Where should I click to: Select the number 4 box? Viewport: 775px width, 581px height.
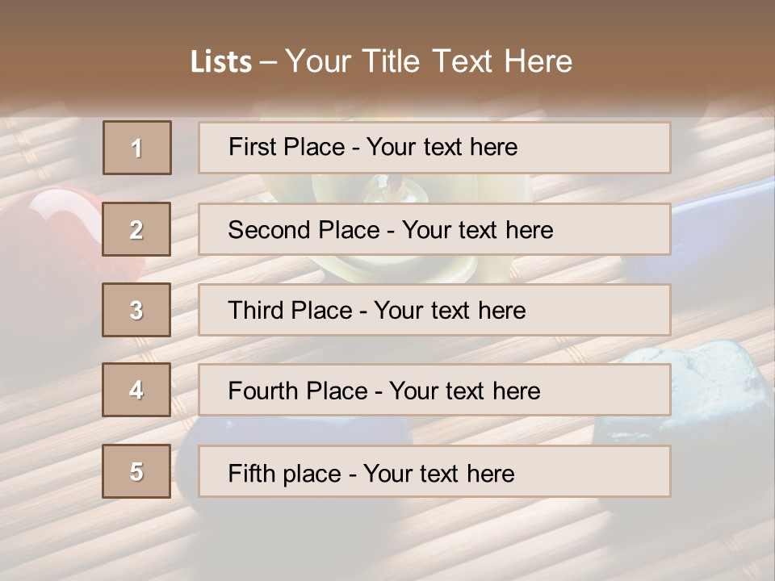[x=136, y=390]
